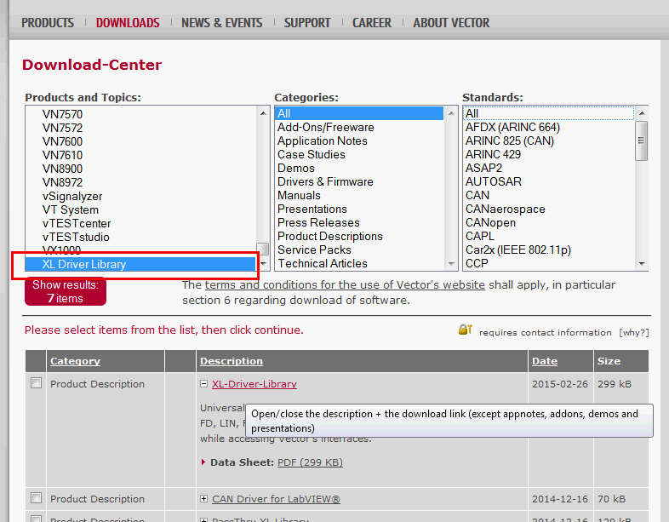Image resolution: width=669 pixels, height=522 pixels.
Task: Sort table by Date column
Action: pyautogui.click(x=545, y=361)
